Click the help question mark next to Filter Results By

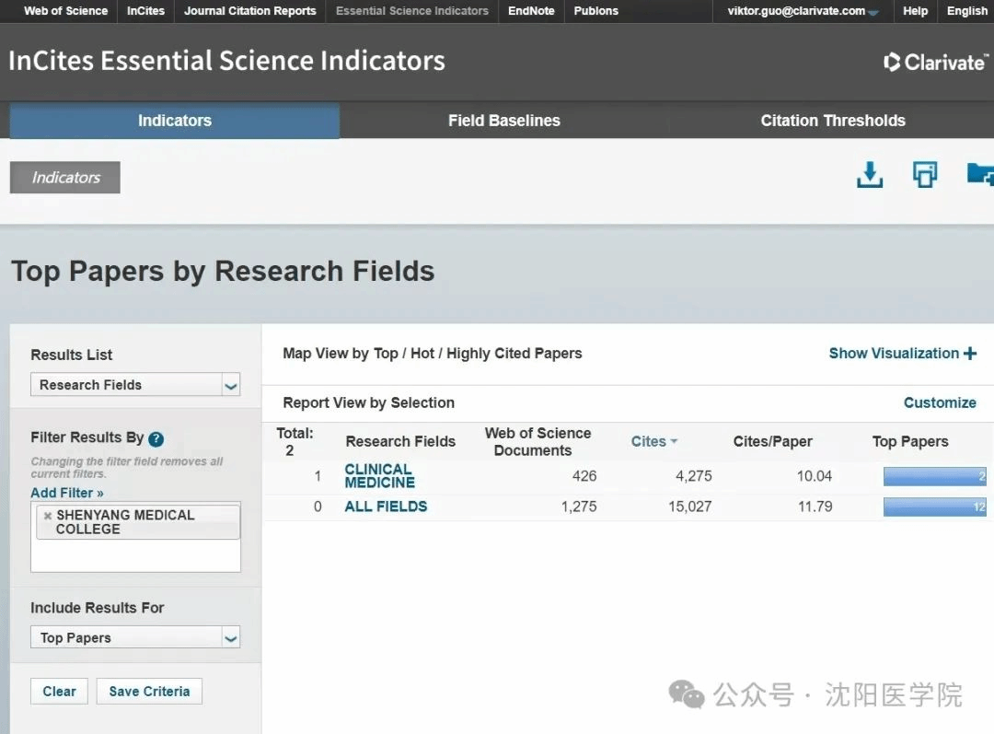[x=156, y=439]
